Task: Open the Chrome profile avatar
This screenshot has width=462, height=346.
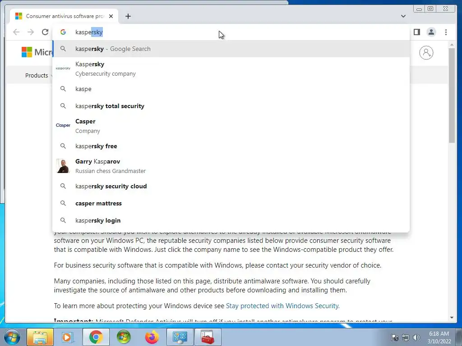Action: [431, 32]
